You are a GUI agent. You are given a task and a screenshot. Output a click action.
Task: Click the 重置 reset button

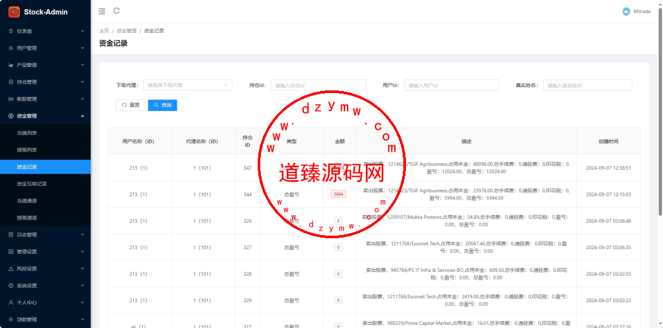coord(131,105)
